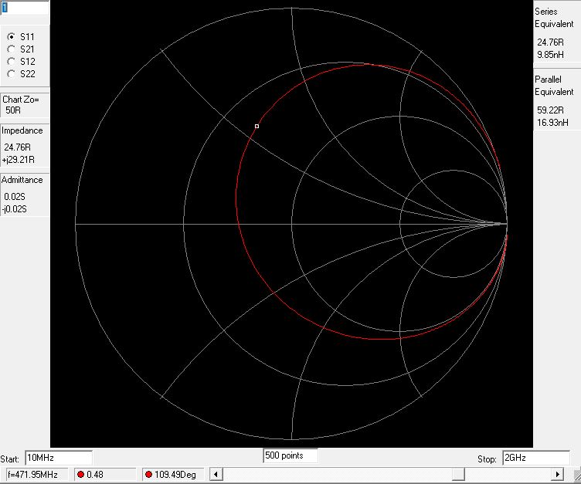Click the f=471.95MHz frequency readout
Image resolution: width=581 pixels, height=484 pixels.
point(37,475)
